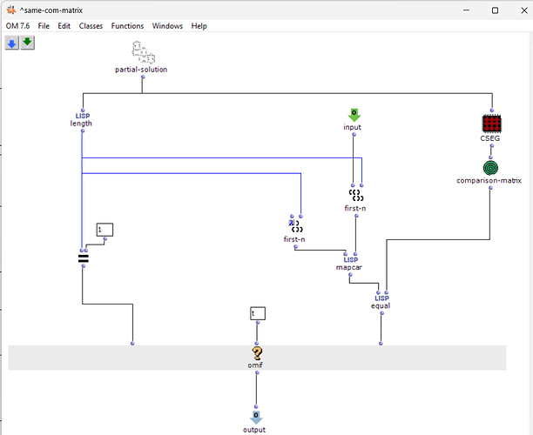Click the output port of the input box

pyautogui.click(x=354, y=135)
